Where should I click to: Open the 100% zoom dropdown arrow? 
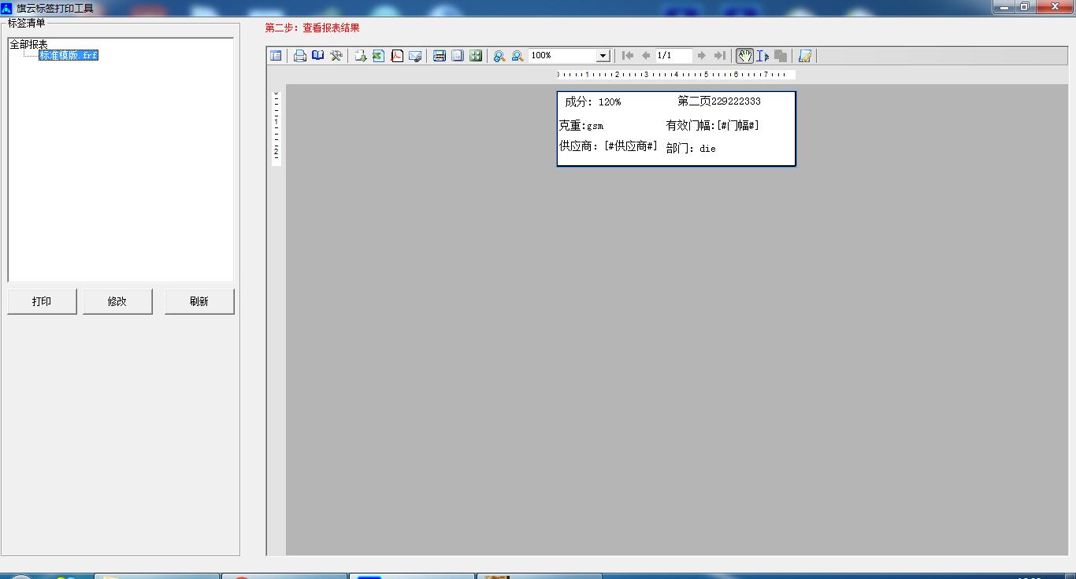click(603, 56)
